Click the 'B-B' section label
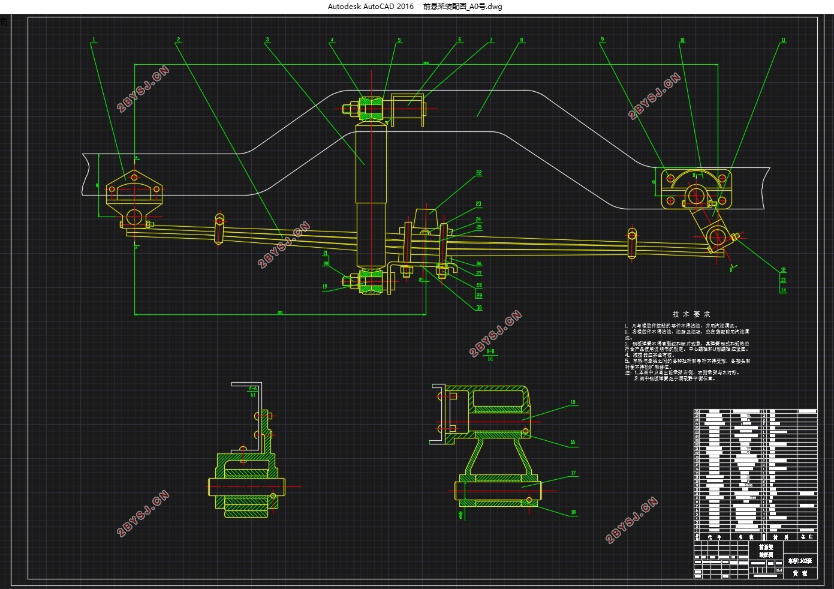 point(490,351)
